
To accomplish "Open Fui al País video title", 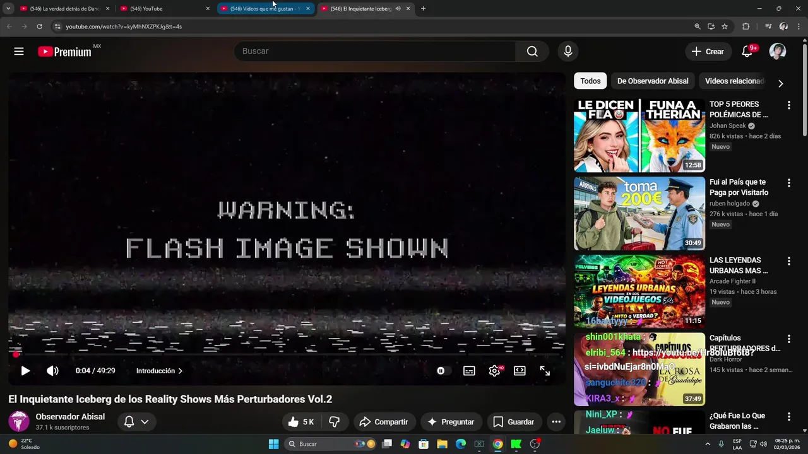I will [x=739, y=187].
